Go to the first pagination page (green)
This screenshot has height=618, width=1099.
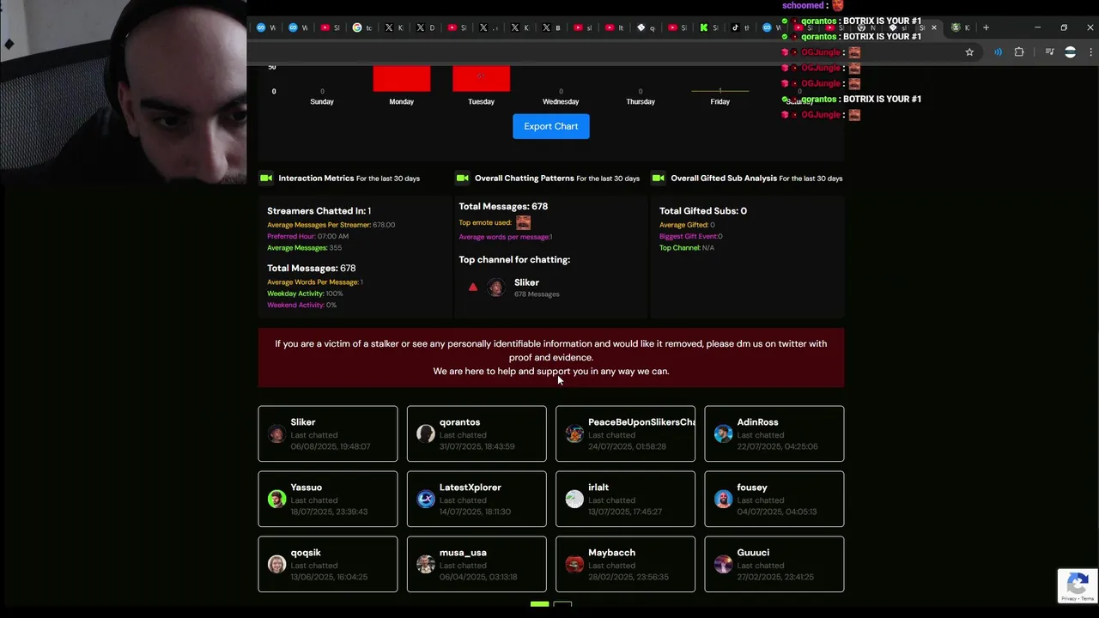[x=539, y=605]
